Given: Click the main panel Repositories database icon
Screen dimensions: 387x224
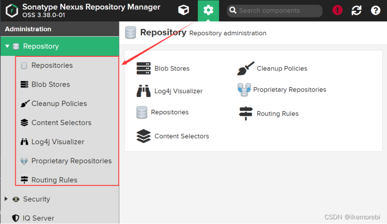Looking at the screenshot, I should (x=142, y=112).
